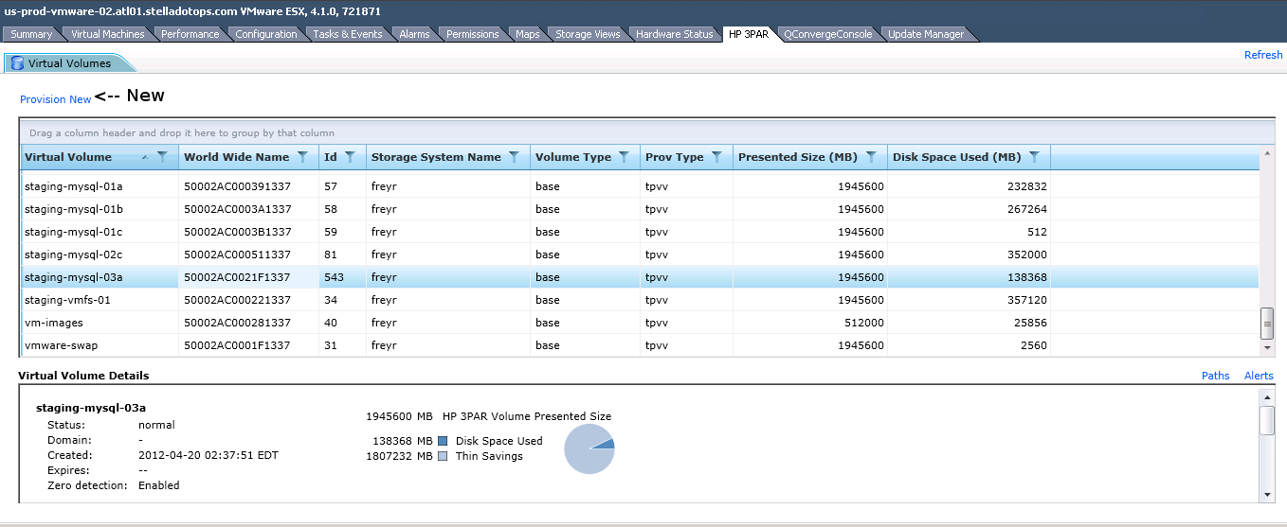Image resolution: width=1287 pixels, height=527 pixels.
Task: Switch to the Update Manager tab
Action: click(x=925, y=34)
